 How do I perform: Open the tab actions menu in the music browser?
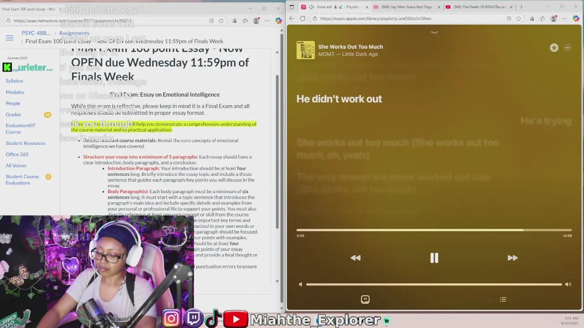pyautogui.click(x=292, y=7)
